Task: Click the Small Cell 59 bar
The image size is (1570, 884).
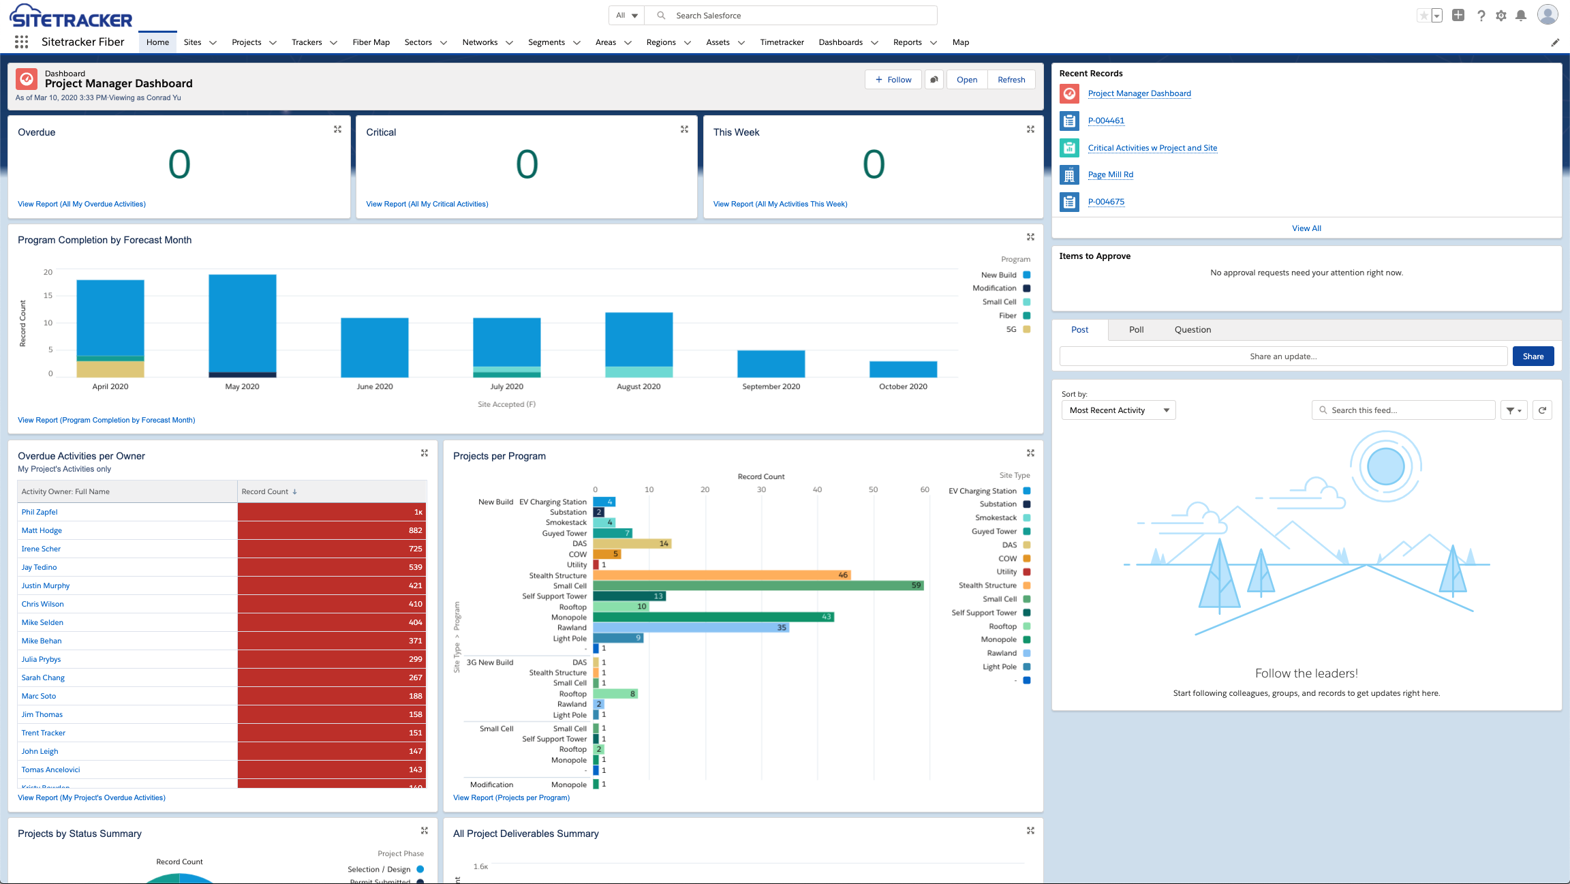Action: tap(758, 585)
